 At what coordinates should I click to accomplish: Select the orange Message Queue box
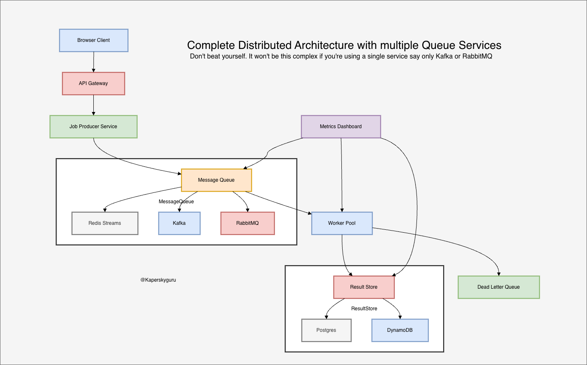point(216,180)
